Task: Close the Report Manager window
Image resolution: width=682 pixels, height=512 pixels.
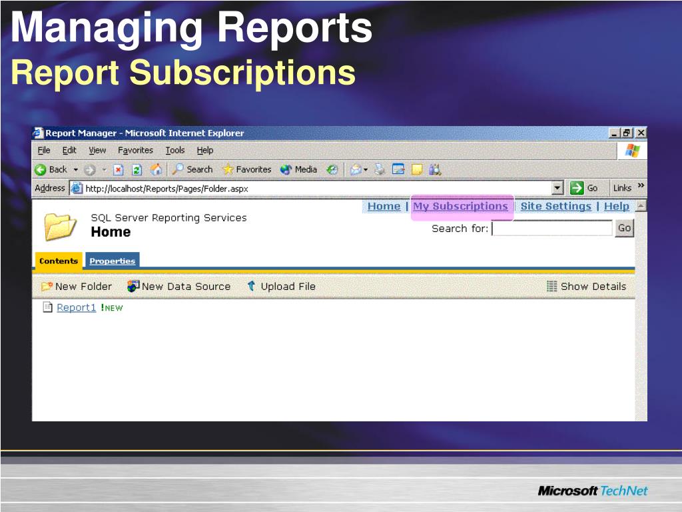Action: pos(641,133)
